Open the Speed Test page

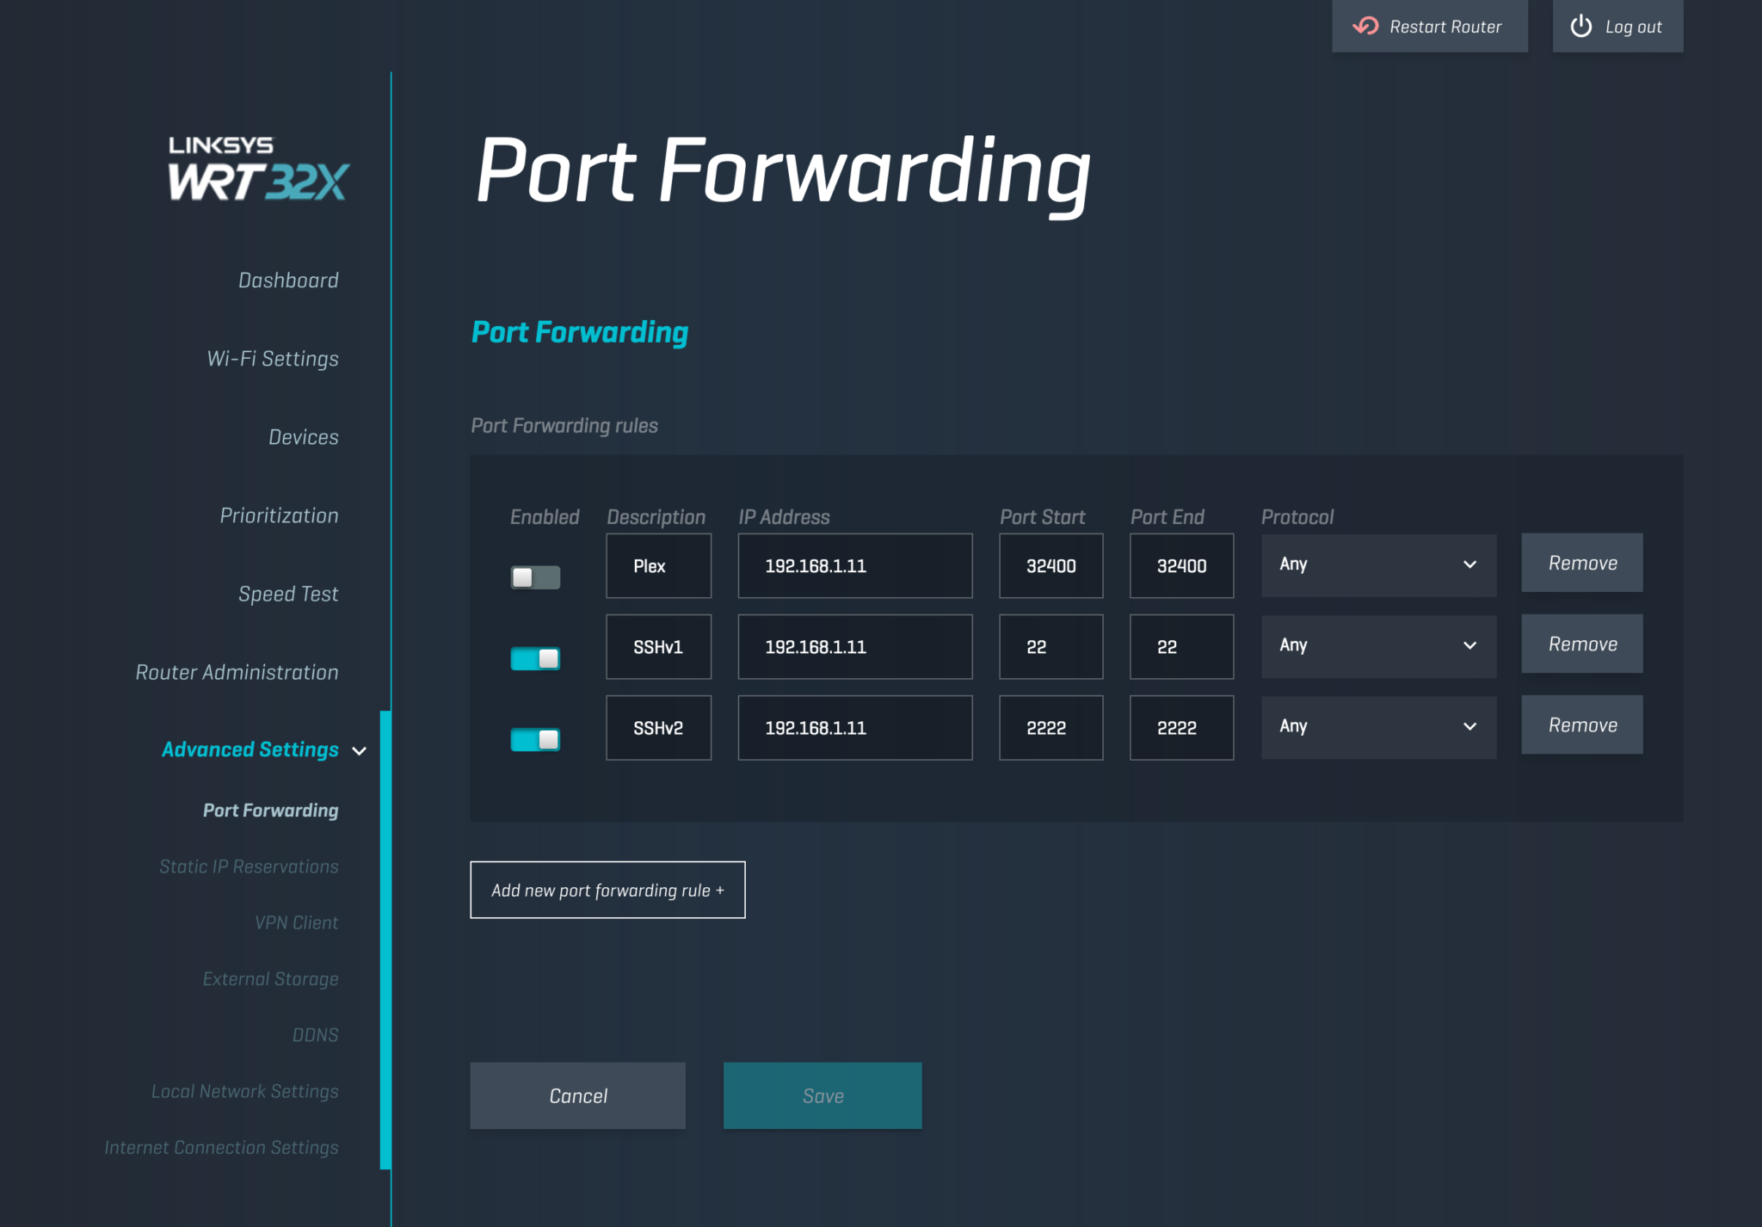click(x=288, y=594)
